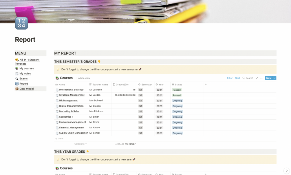Screen dimensions: 291x175
Task: Go to My notes page
Action: tap(25, 73)
